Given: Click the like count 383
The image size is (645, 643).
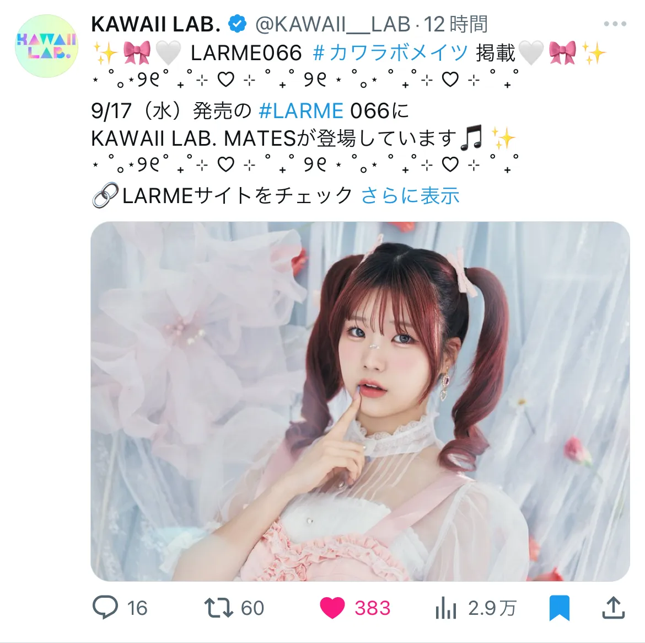Looking at the screenshot, I should [x=372, y=608].
